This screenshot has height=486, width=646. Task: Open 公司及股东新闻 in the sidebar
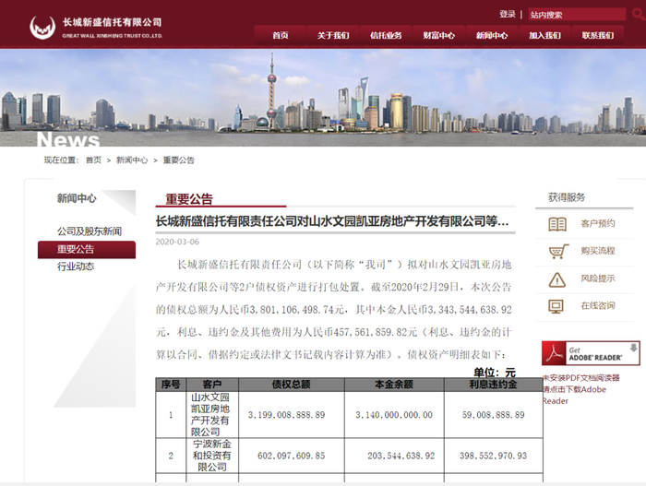click(x=90, y=231)
